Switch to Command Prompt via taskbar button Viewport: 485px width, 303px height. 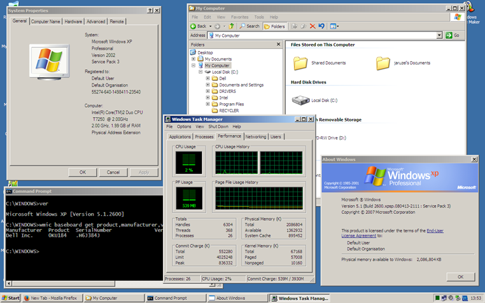(x=176, y=298)
